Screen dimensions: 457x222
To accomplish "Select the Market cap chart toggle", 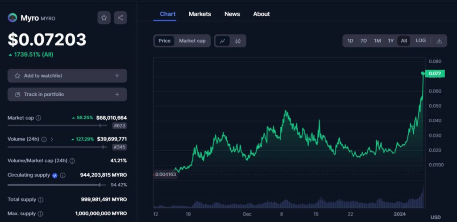I will tap(192, 41).
